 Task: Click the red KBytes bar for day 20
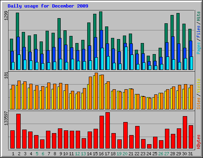[x=125, y=135]
